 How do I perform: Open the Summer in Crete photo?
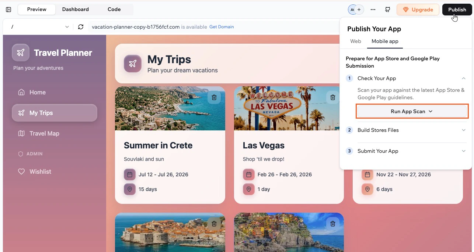pos(170,108)
